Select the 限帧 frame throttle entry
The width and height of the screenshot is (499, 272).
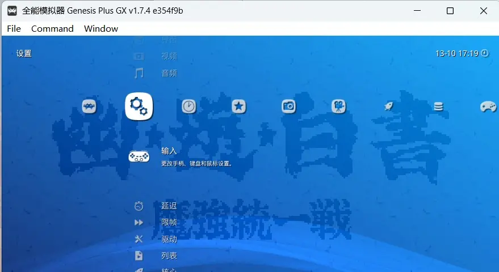pos(169,223)
